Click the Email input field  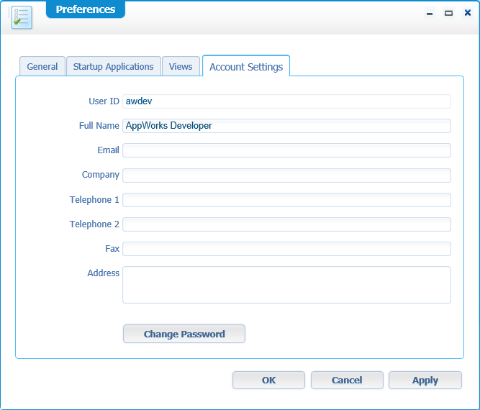coord(286,150)
